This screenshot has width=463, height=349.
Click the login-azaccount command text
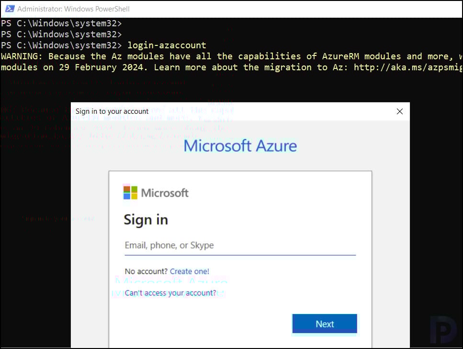tap(167, 45)
